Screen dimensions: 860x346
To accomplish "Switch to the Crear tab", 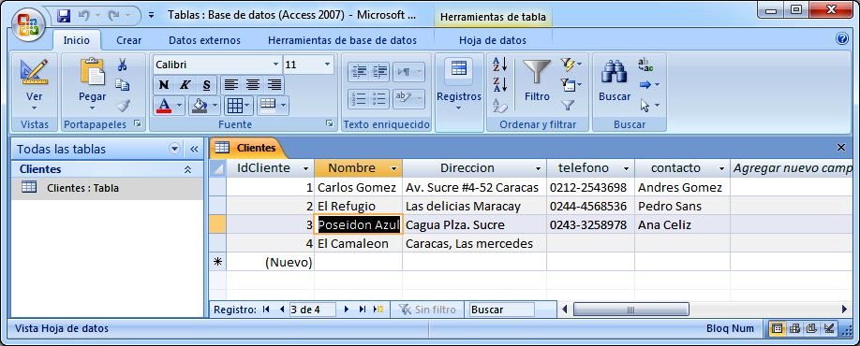I will click(129, 40).
